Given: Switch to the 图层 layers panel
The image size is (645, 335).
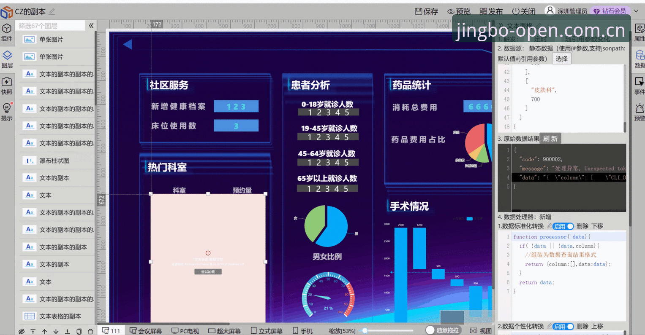Looking at the screenshot, I should tap(7, 59).
